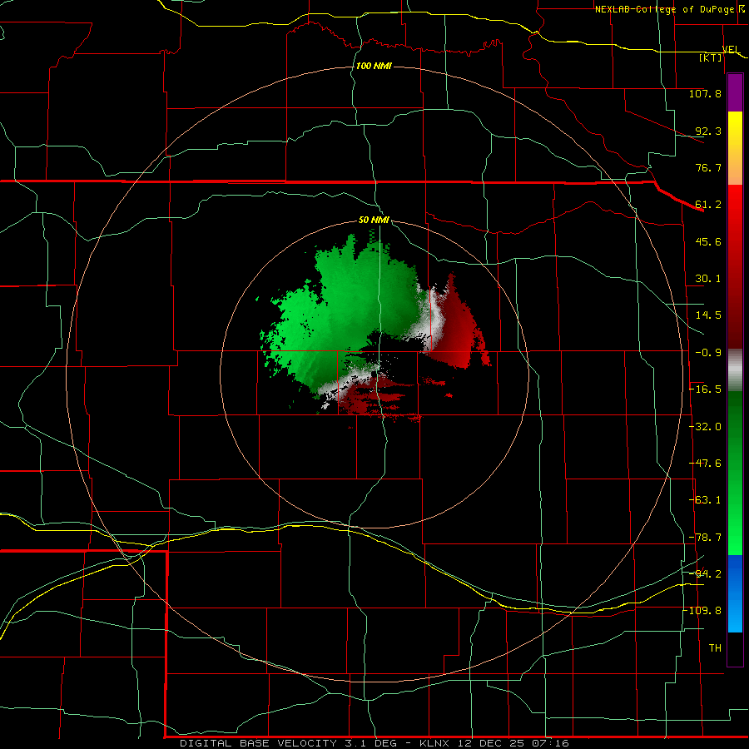Pick the red segment of the velocity color bar
This screenshot has height=749, width=749.
pos(735,266)
